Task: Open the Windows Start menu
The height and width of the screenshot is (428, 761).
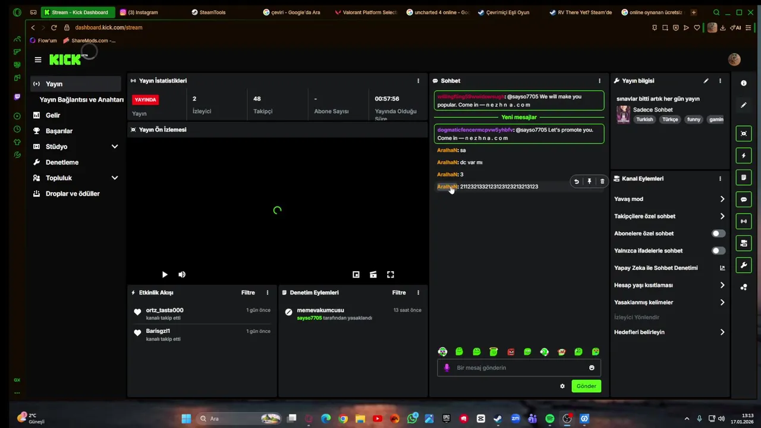Action: pyautogui.click(x=186, y=418)
